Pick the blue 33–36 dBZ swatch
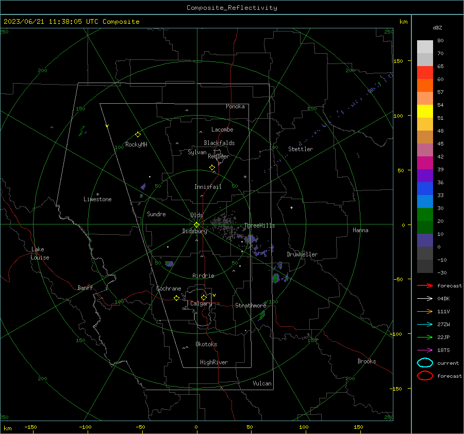The width and height of the screenshot is (464, 434). click(x=425, y=188)
